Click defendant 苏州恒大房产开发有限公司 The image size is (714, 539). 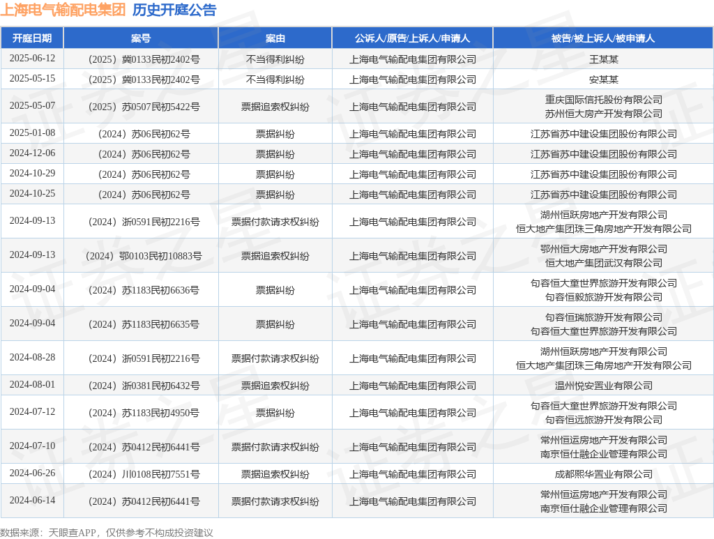[x=603, y=114]
